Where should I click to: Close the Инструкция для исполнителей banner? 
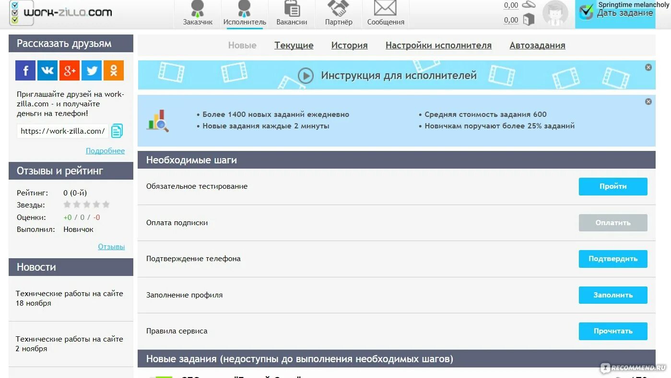648,68
